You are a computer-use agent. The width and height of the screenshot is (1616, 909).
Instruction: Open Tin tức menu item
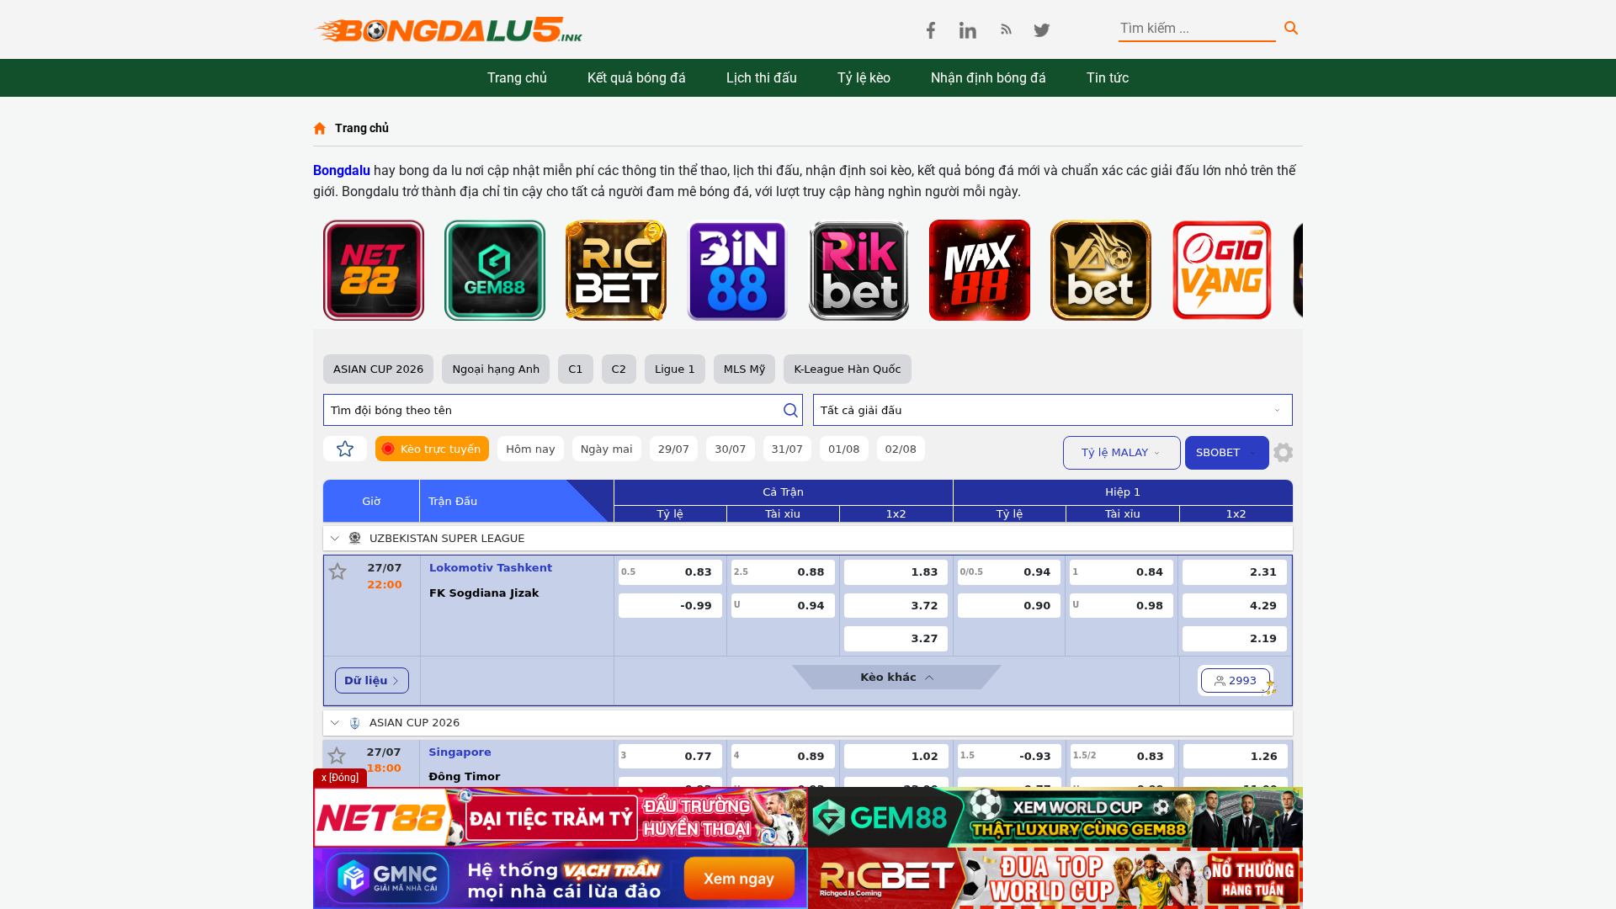pos(1108,77)
